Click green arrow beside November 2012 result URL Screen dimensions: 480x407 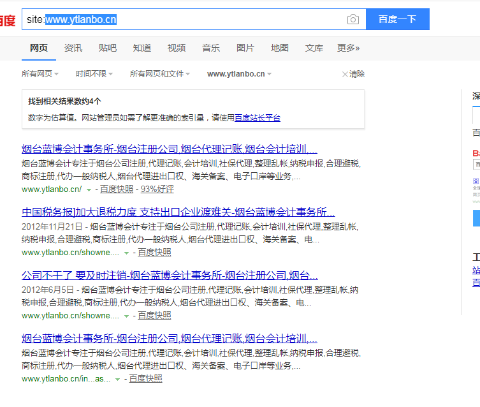127,253
